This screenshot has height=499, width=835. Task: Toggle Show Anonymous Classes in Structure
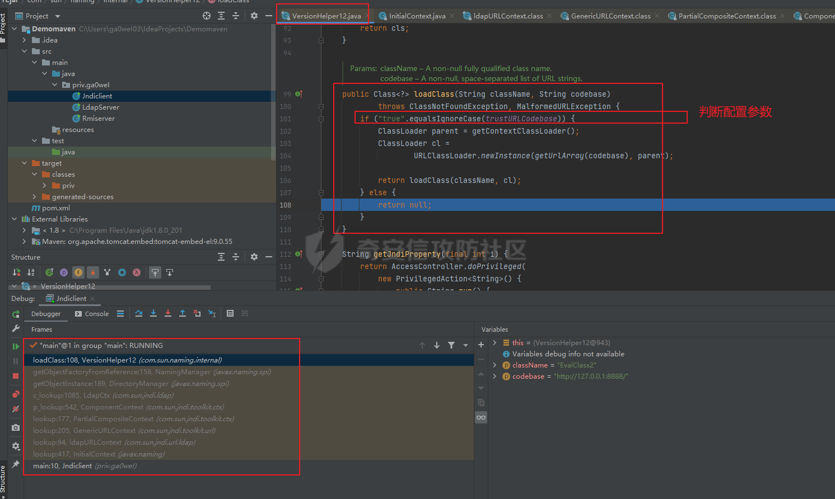point(122,272)
